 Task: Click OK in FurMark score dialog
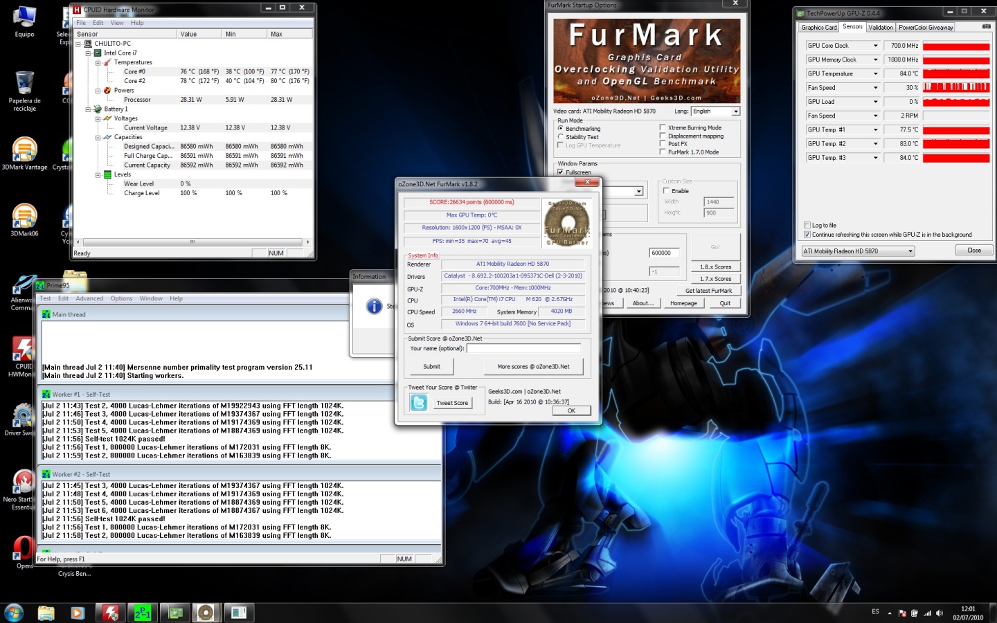tap(571, 410)
